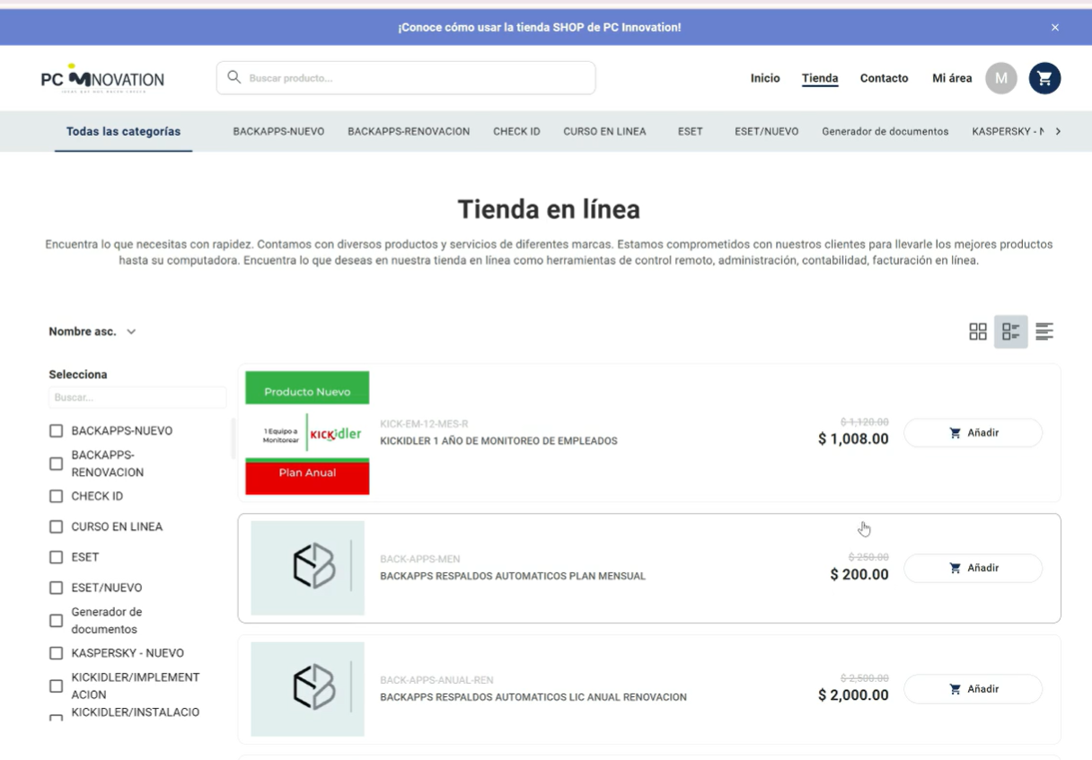
Task: Check the BACKAPPS-NUEVO filter
Action: 56,431
